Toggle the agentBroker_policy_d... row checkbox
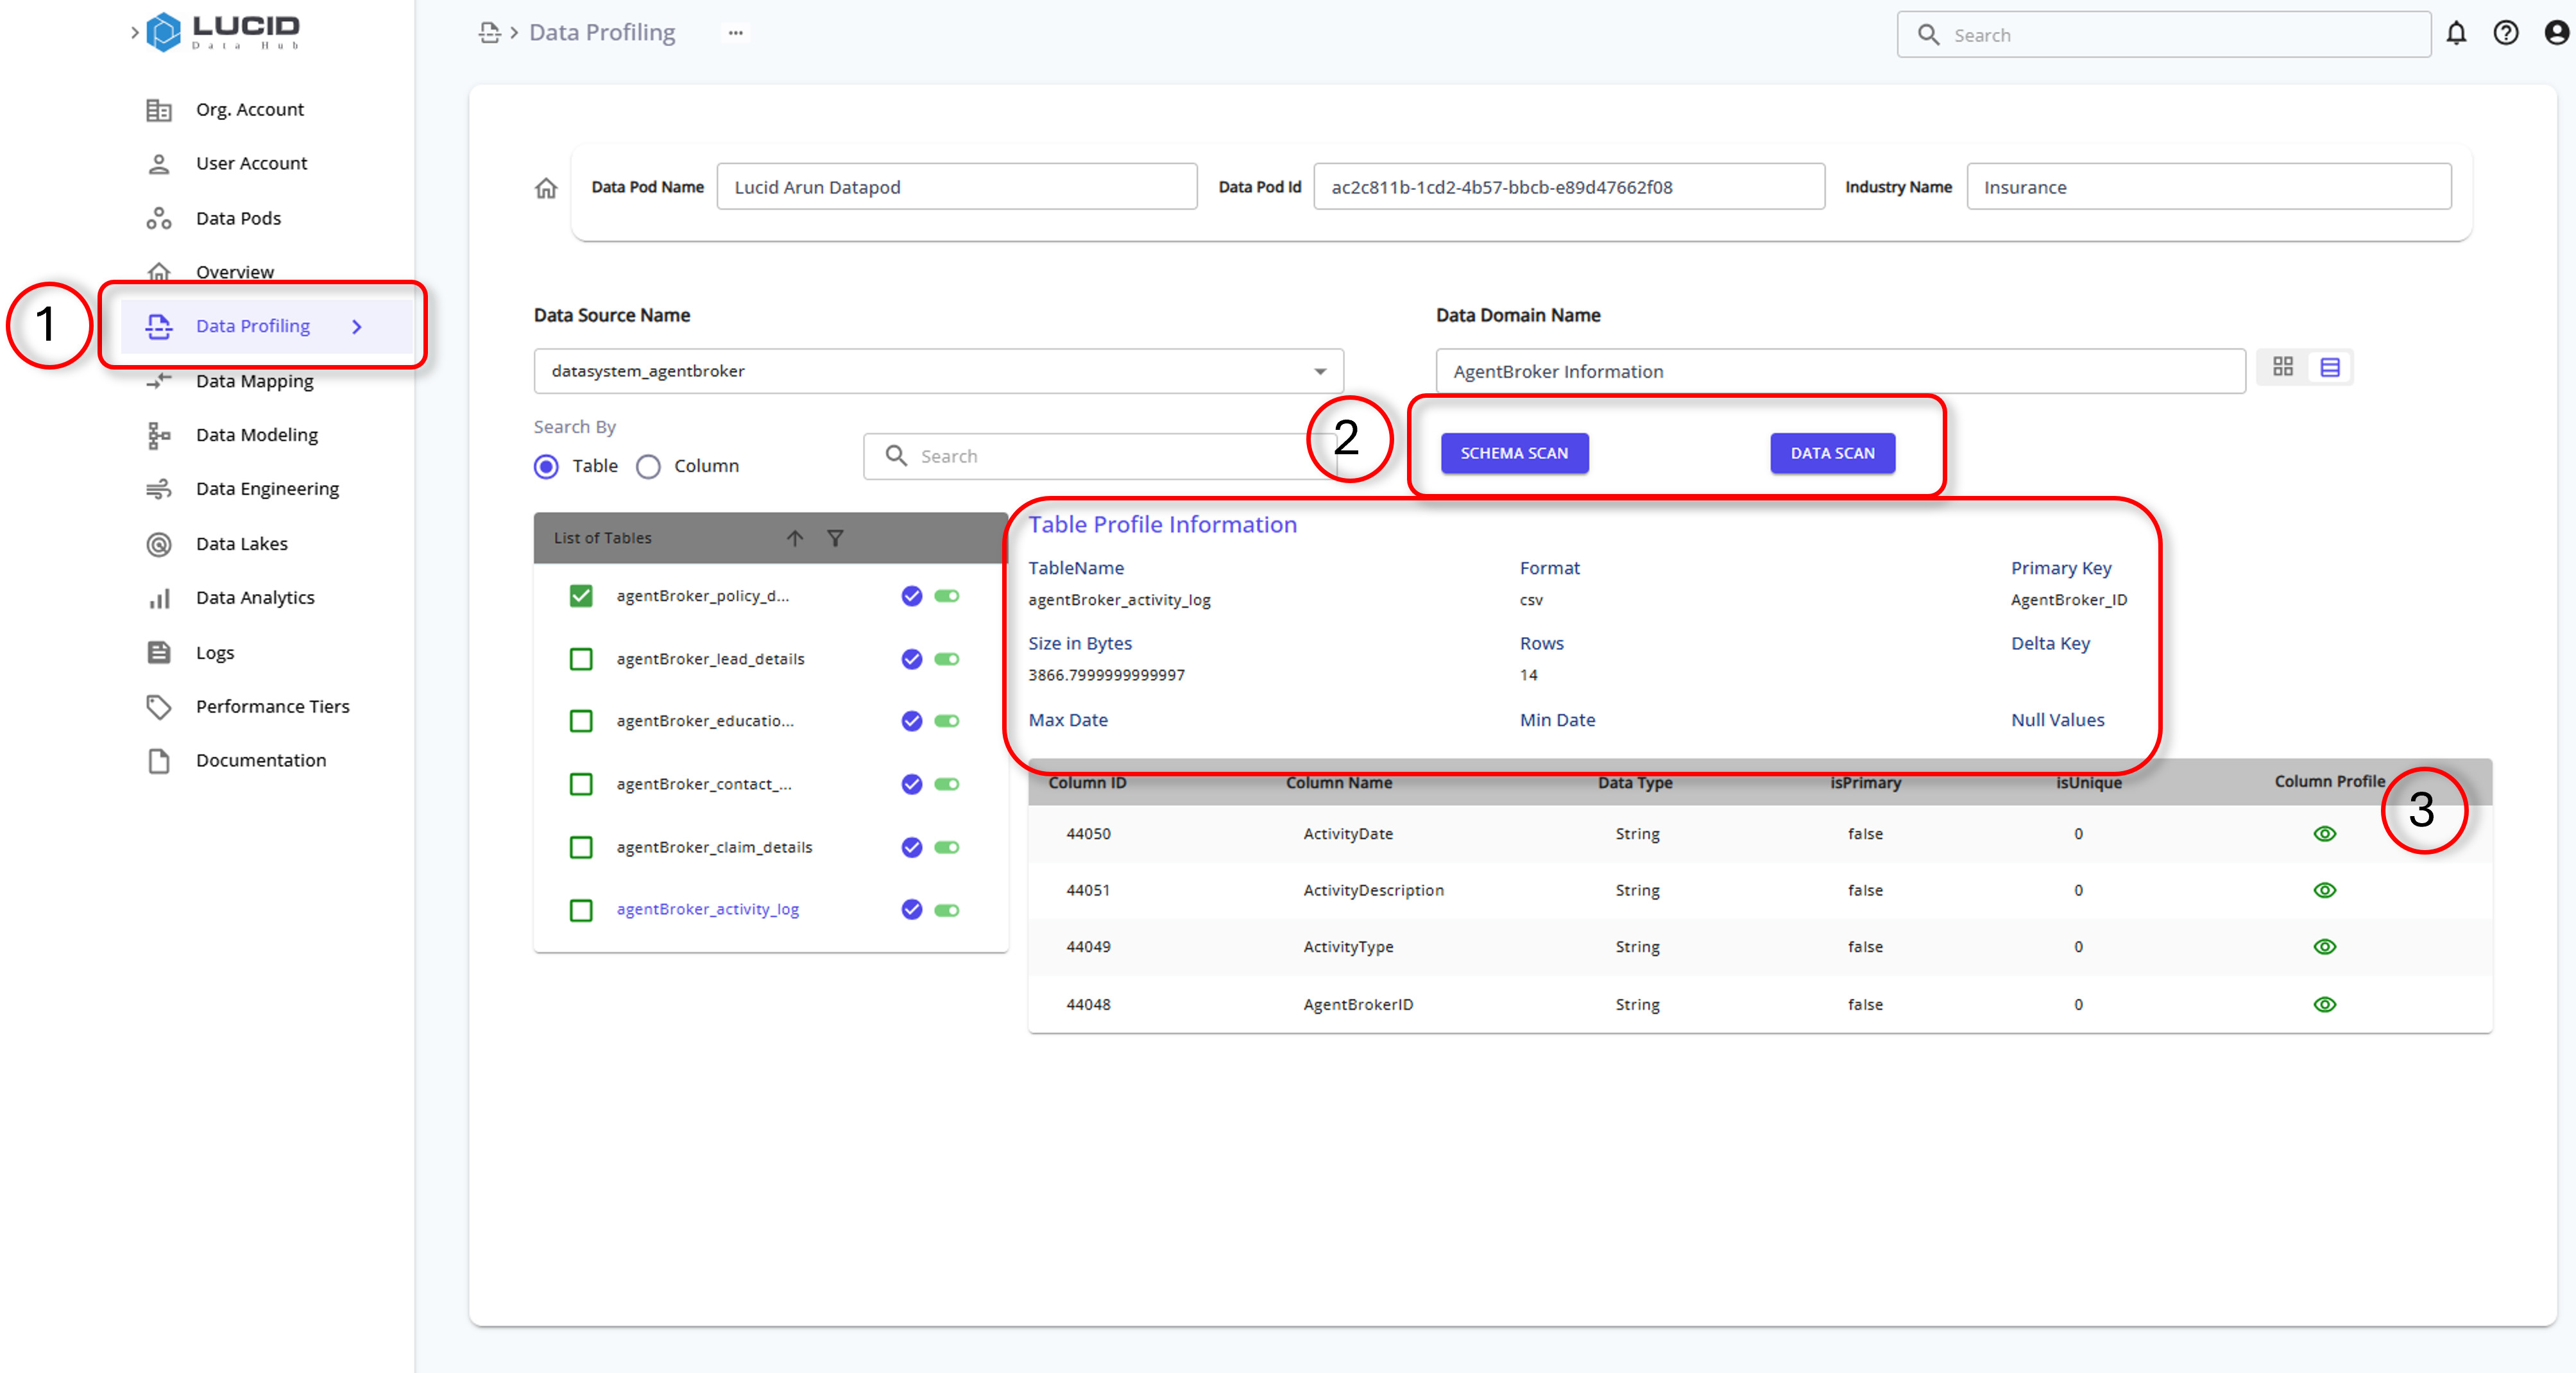This screenshot has height=1373, width=2576. (581, 595)
